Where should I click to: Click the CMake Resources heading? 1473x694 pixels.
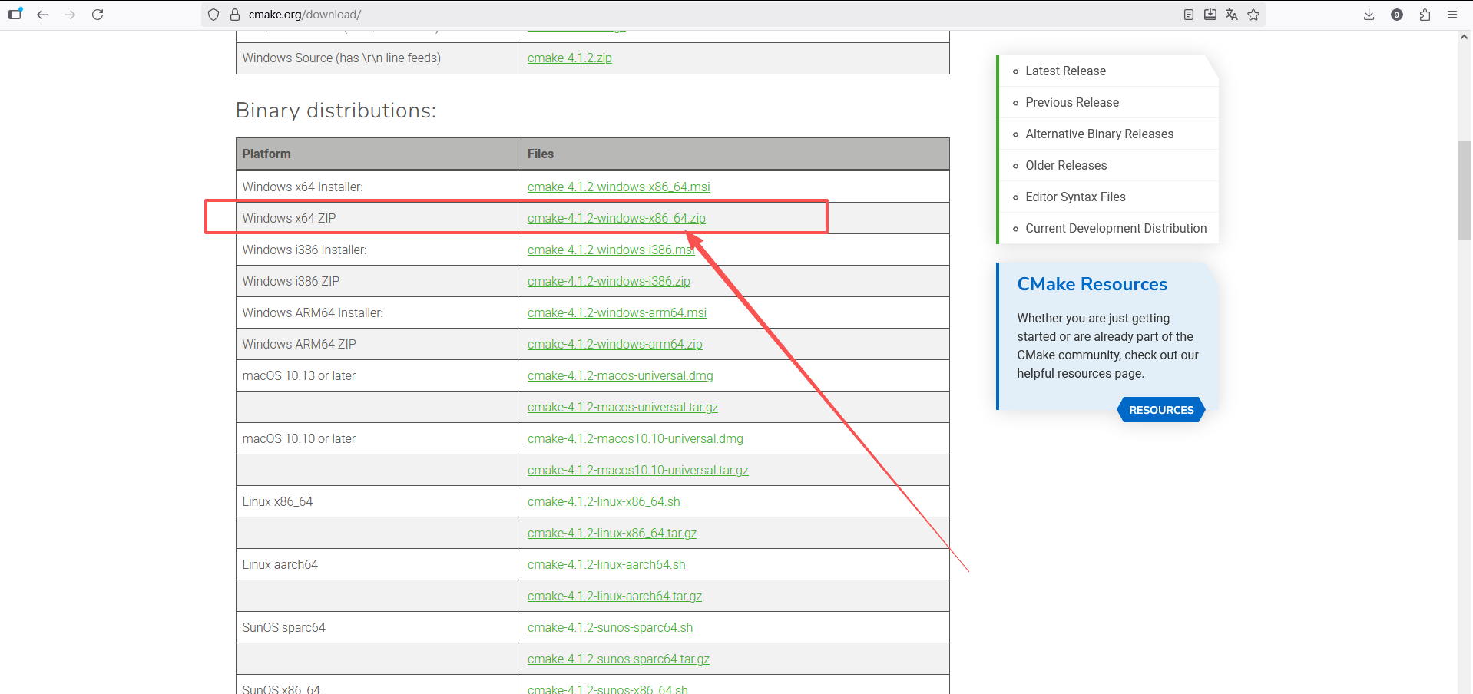1092,284
